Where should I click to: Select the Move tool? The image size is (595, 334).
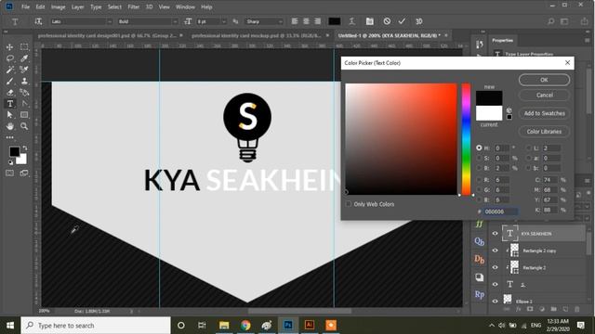10,47
